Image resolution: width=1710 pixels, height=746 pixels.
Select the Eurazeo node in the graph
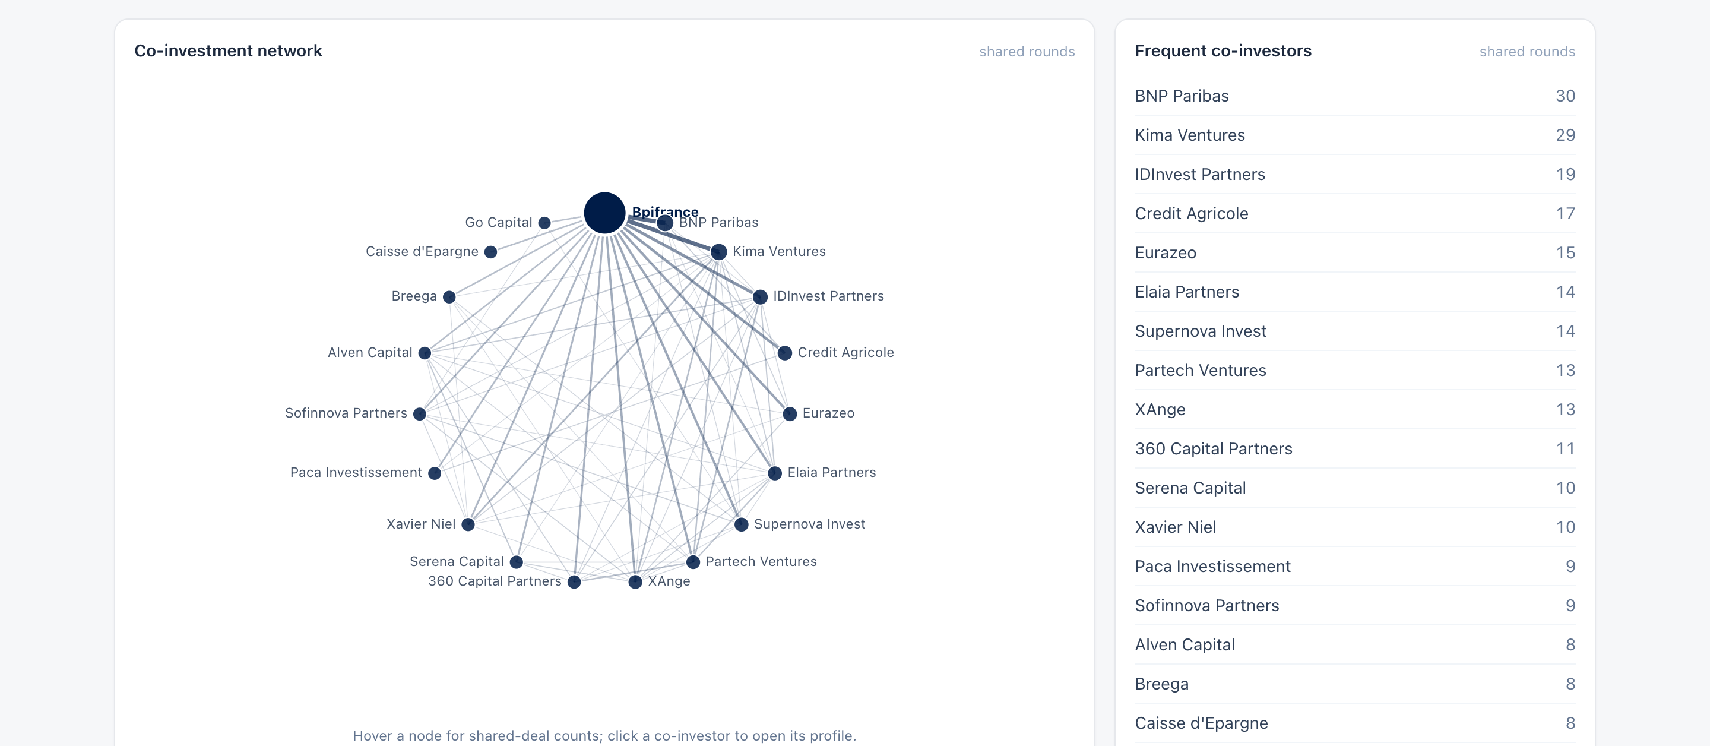tap(789, 414)
